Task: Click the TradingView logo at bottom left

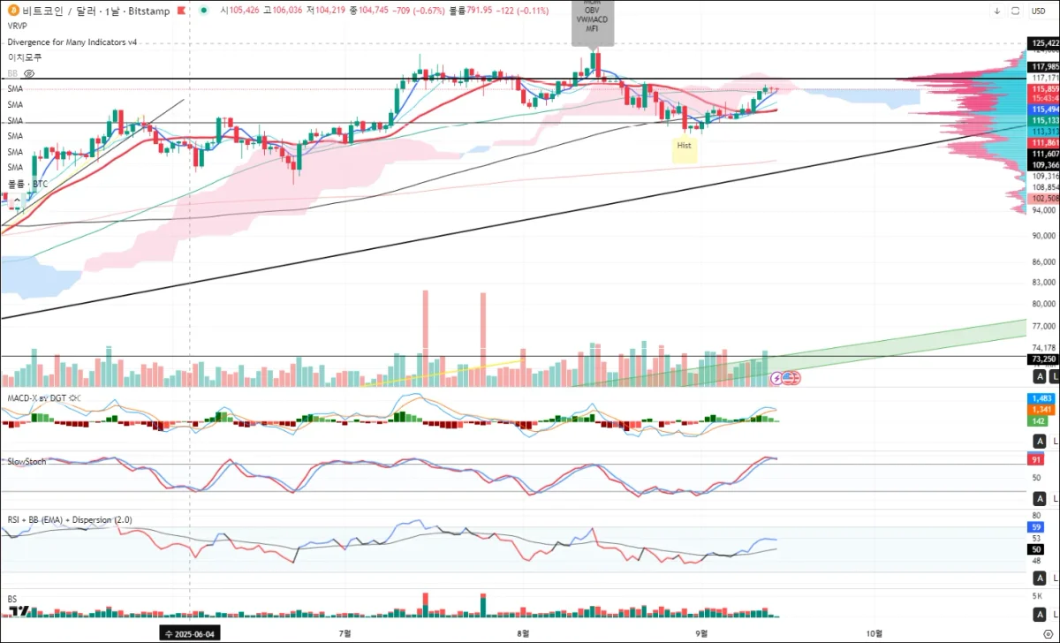Action: [x=19, y=611]
